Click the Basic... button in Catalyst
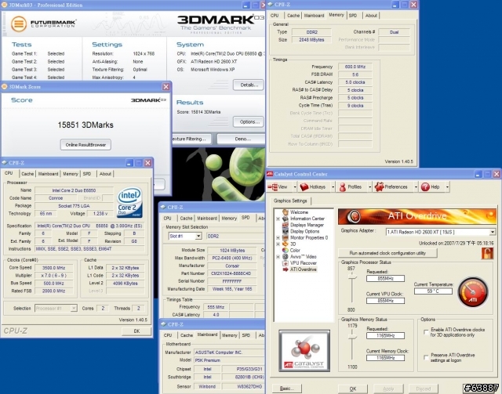 click(286, 389)
